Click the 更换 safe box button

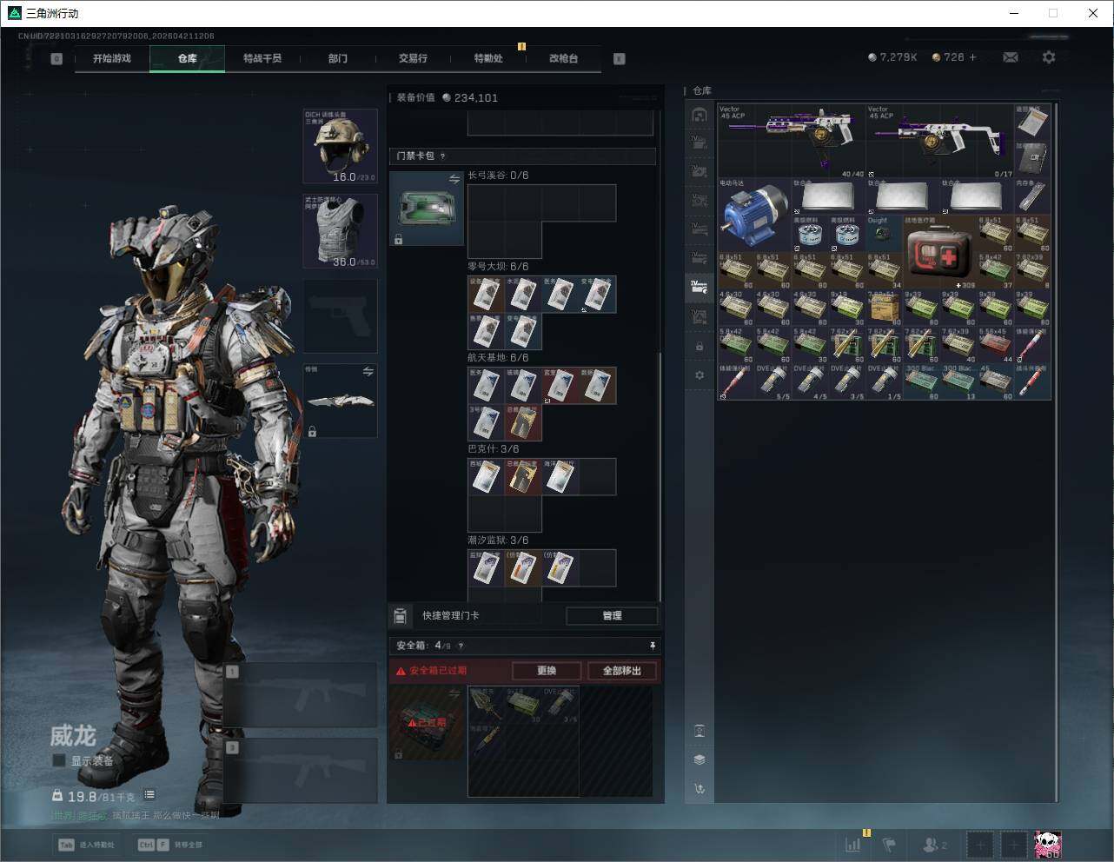(547, 671)
